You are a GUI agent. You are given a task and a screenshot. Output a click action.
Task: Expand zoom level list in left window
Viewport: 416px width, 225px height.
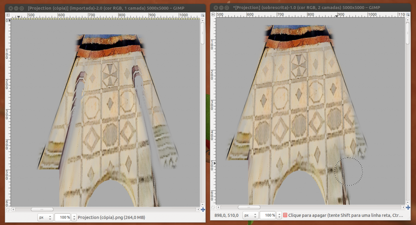(74, 217)
